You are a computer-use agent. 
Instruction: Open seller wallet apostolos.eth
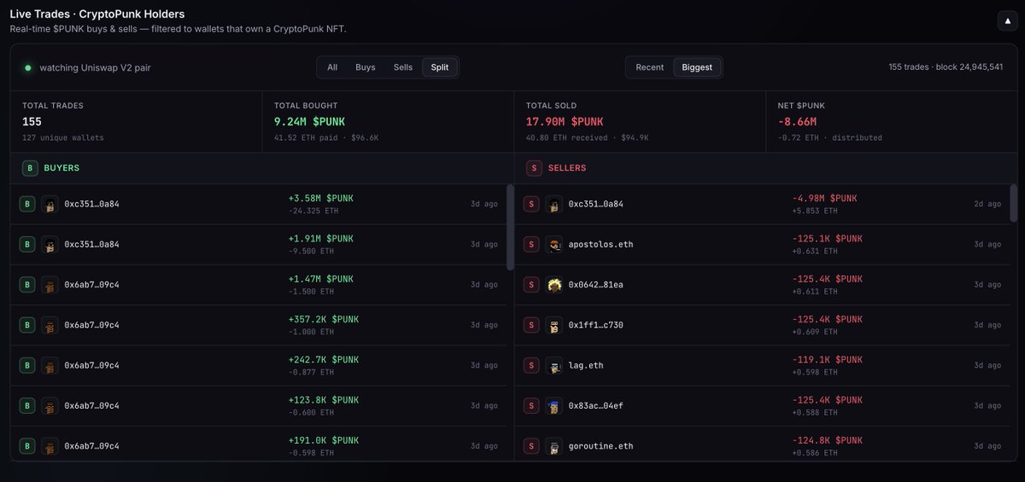600,245
